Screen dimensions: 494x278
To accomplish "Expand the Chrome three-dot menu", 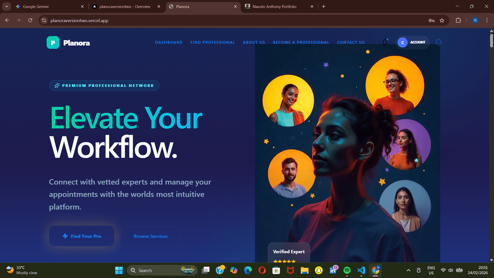I will click(x=487, y=20).
